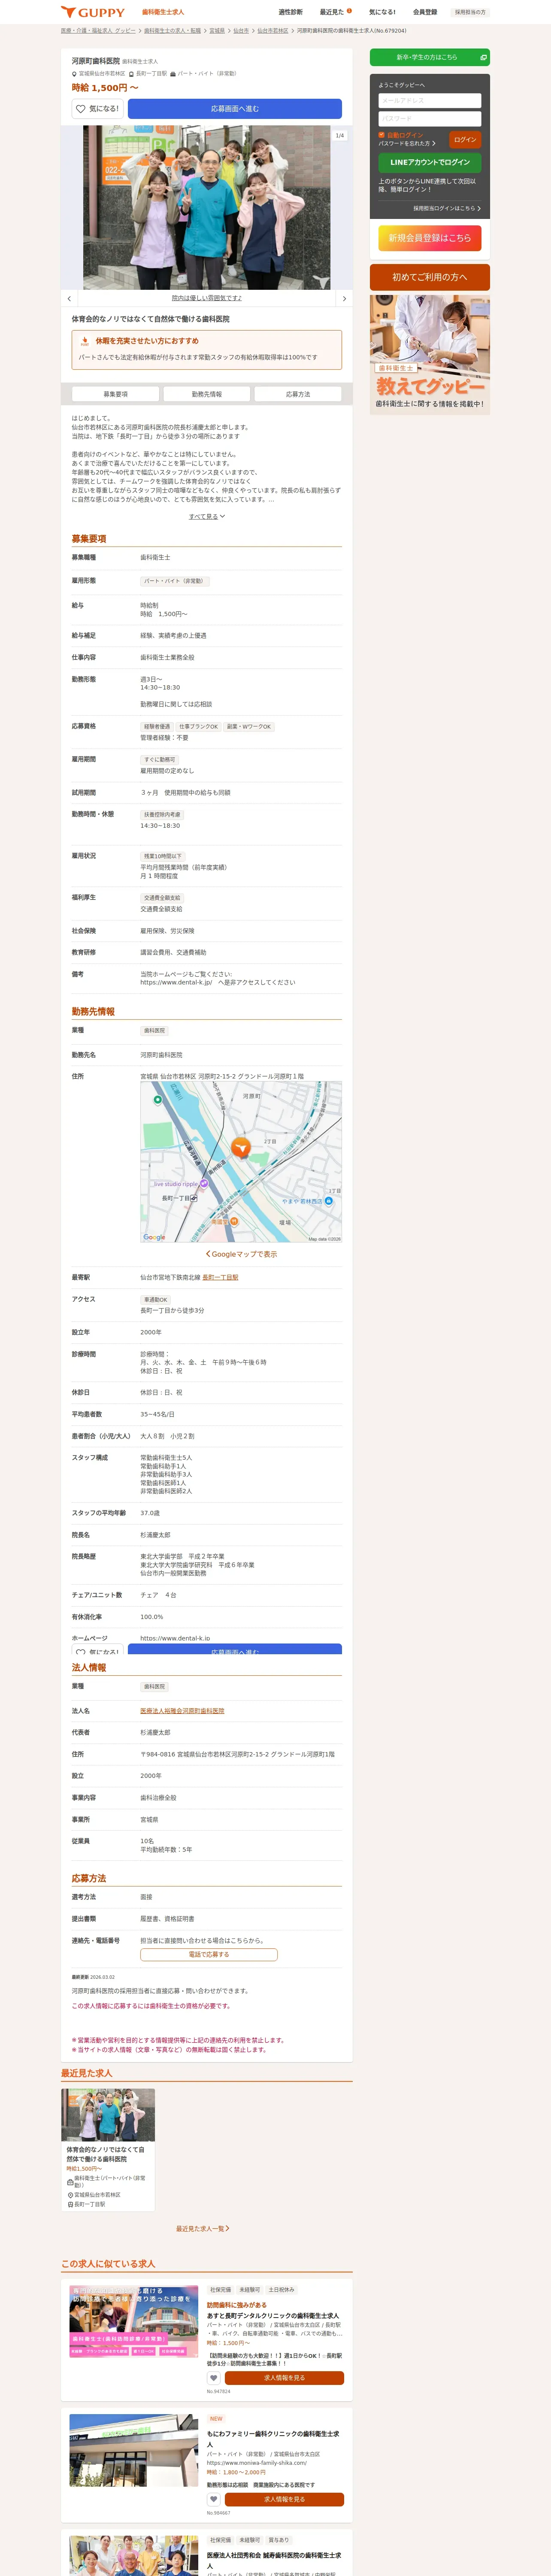Image resolution: width=551 pixels, height=2576 pixels.
Task: Focus the メールアドレス input field
Action: pos(430,100)
